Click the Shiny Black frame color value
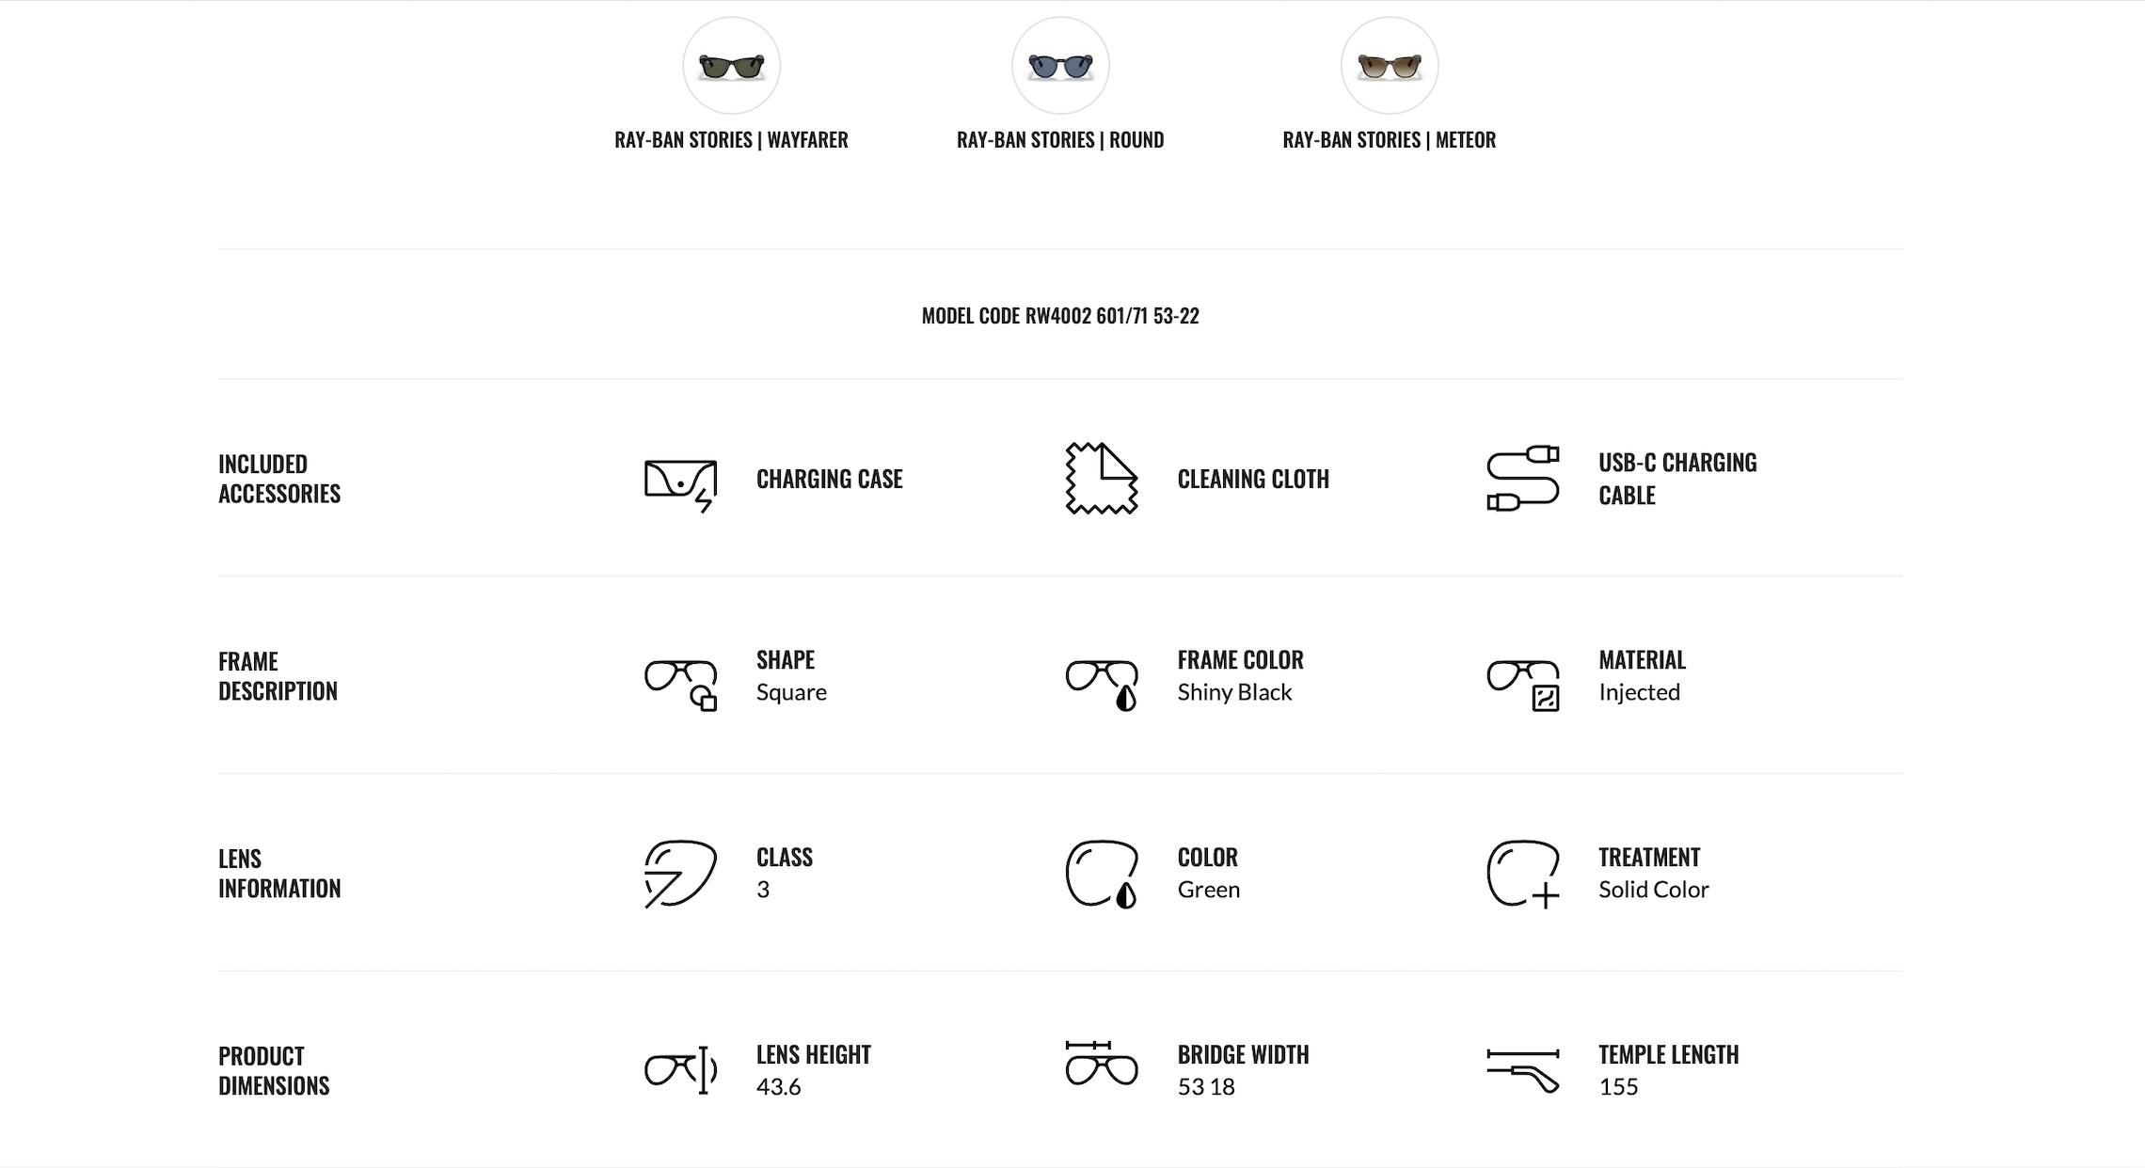Image resolution: width=2145 pixels, height=1168 pixels. [x=1234, y=692]
